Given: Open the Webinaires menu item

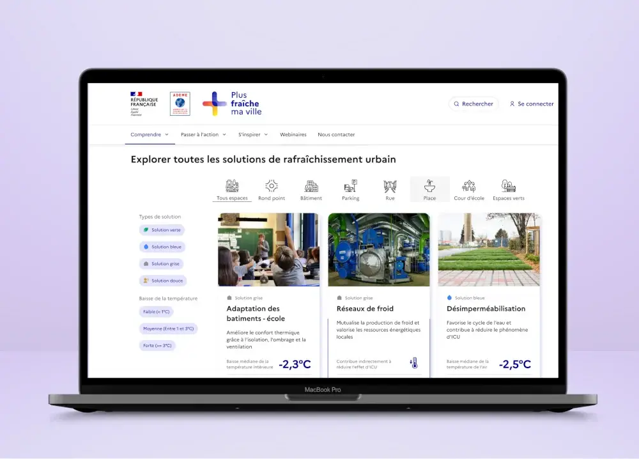Looking at the screenshot, I should [x=293, y=134].
